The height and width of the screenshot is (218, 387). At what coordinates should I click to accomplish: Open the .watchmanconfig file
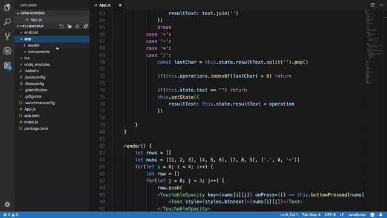[39, 103]
